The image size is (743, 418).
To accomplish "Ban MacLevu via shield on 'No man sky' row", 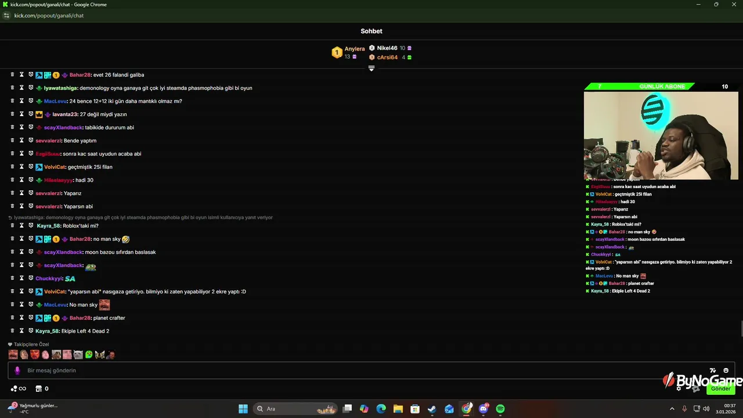I will point(31,305).
